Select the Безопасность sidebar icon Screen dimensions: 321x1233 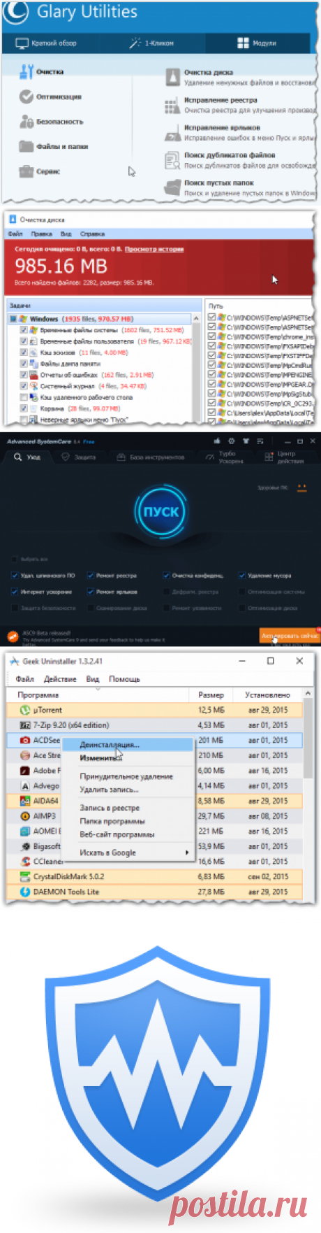(x=27, y=122)
